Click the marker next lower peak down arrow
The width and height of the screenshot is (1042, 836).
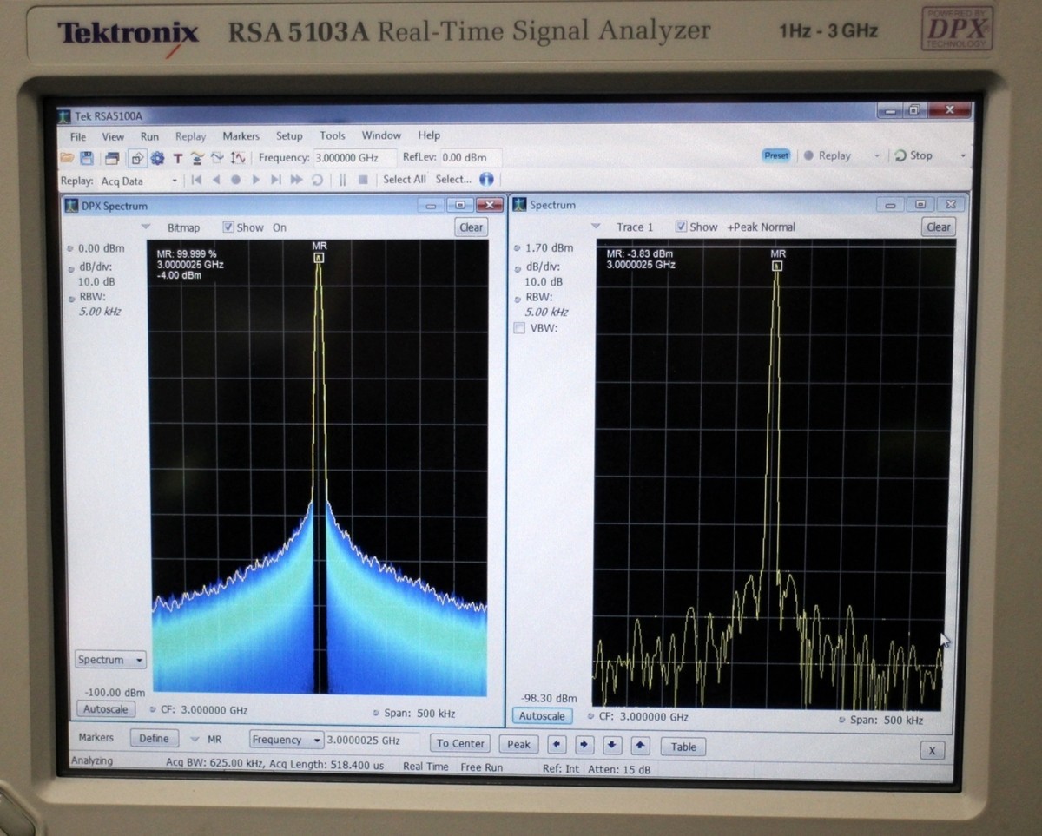tap(613, 745)
